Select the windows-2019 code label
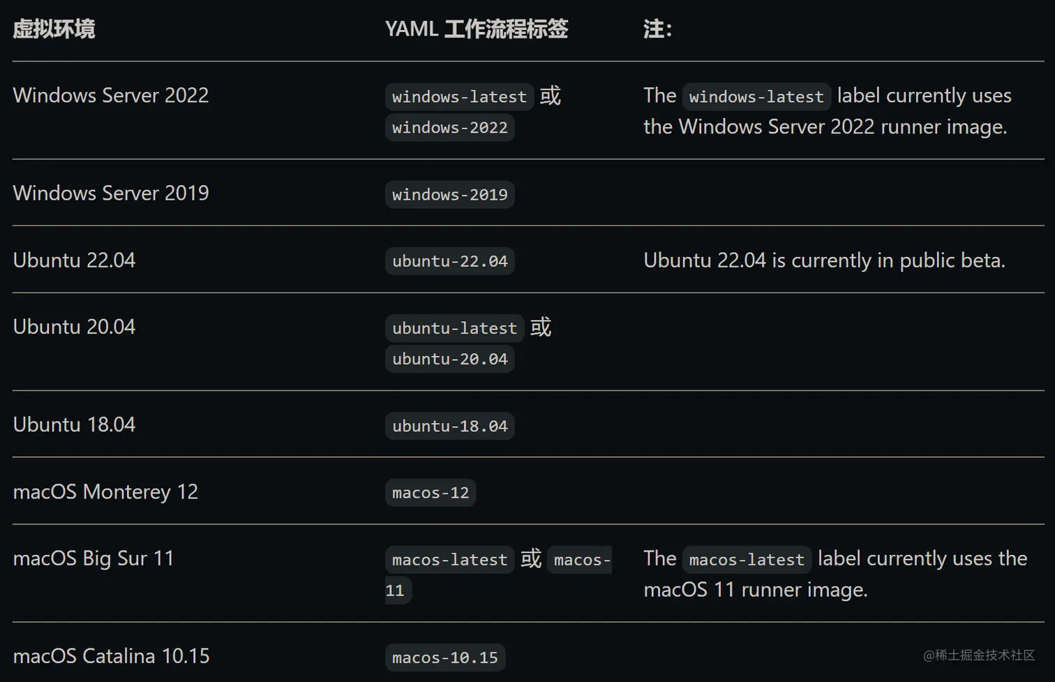Viewport: 1055px width, 682px height. click(449, 195)
